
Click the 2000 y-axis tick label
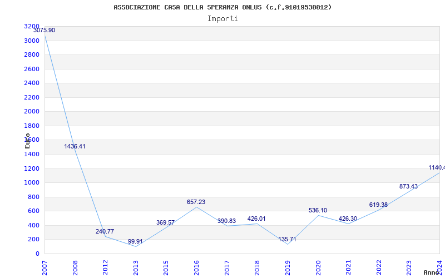point(32,112)
